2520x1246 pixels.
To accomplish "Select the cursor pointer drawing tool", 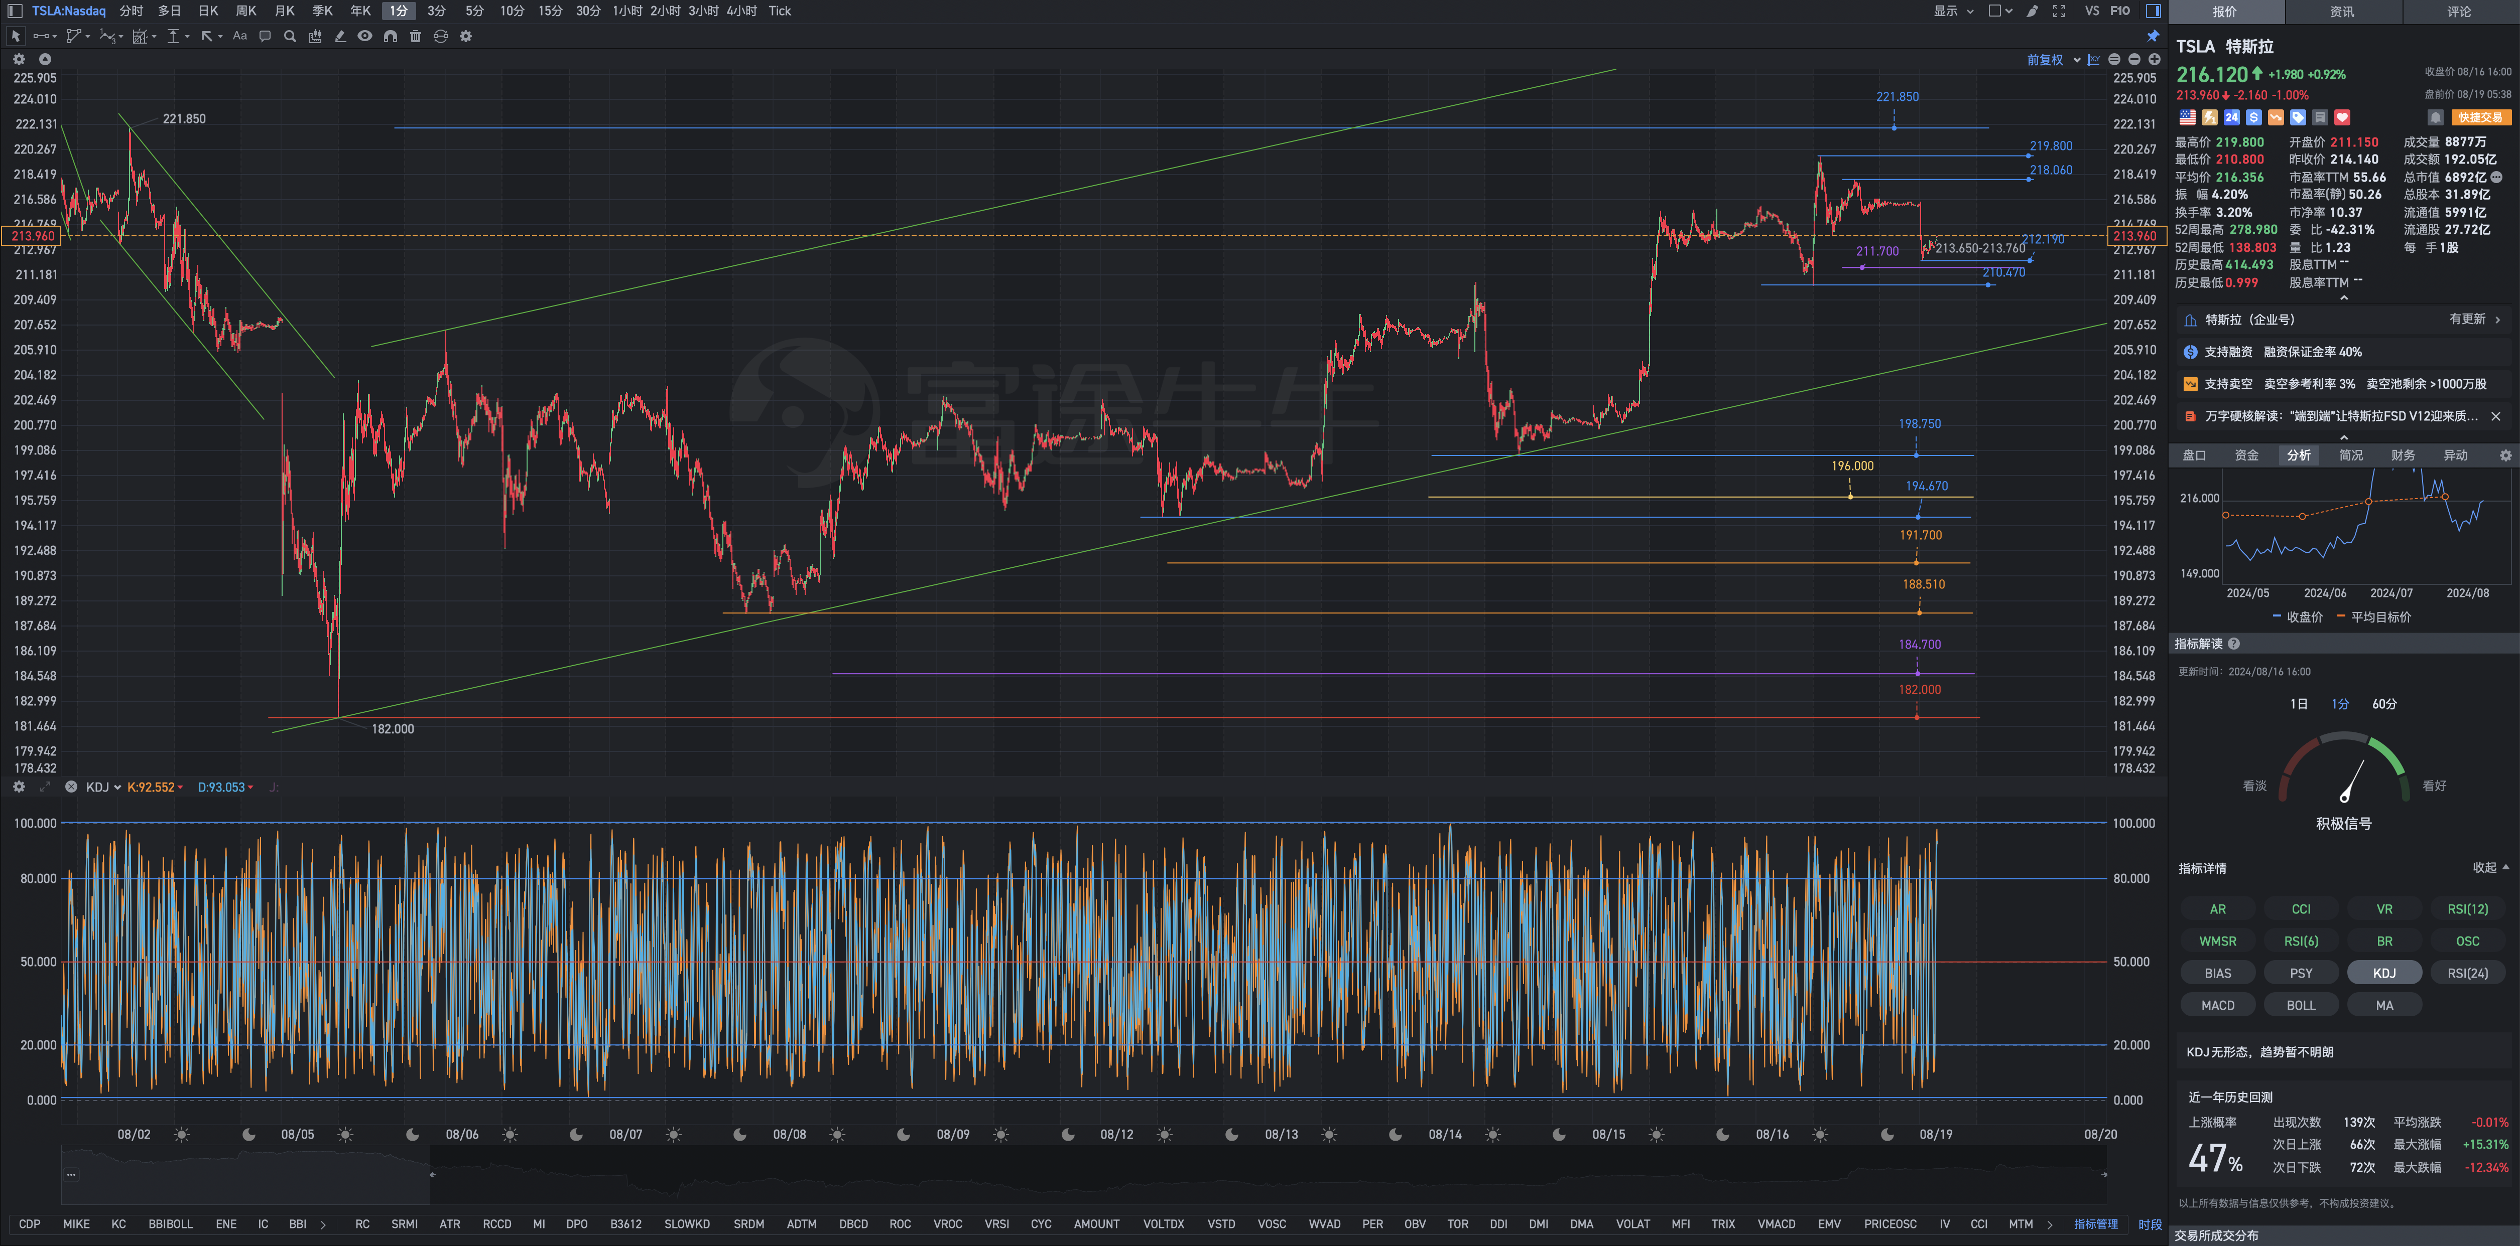I will (x=16, y=36).
